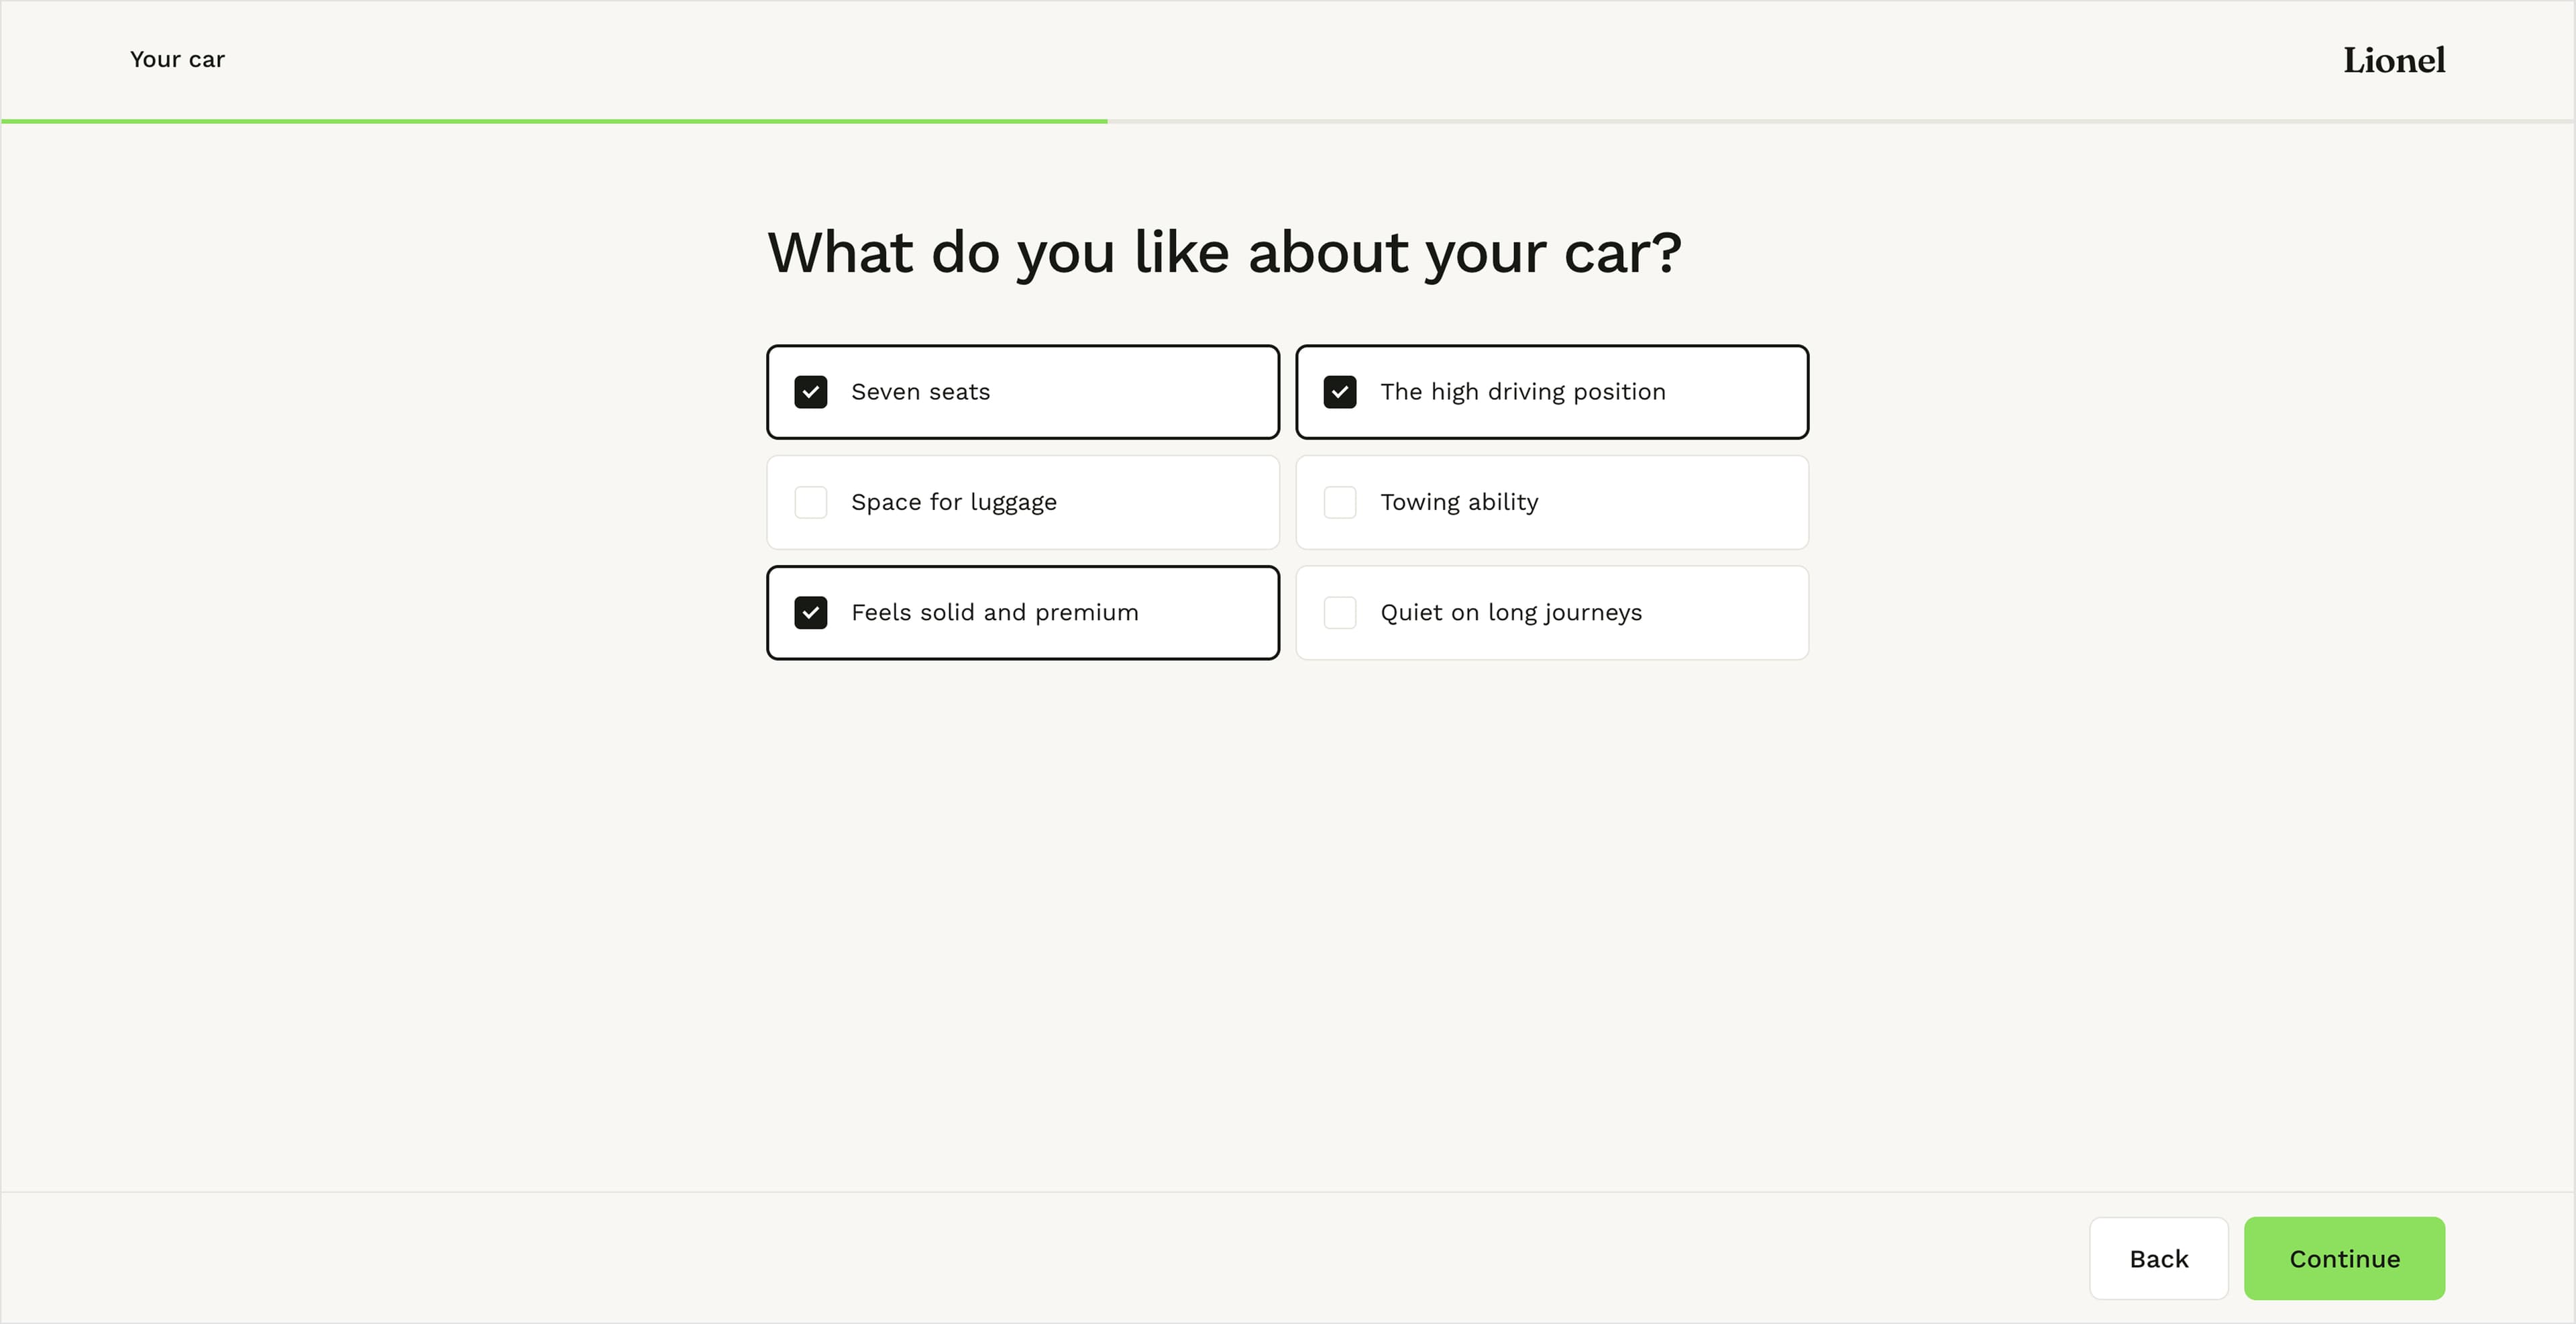Uncheck Feels solid and premium checkbox
2576x1324 pixels.
[x=810, y=612]
